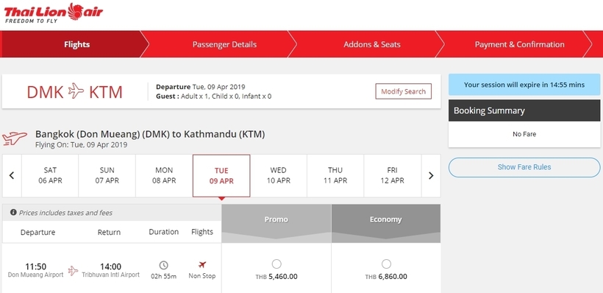Pick the MON 08 APR date
Image resolution: width=603 pixels, height=293 pixels.
(164, 175)
